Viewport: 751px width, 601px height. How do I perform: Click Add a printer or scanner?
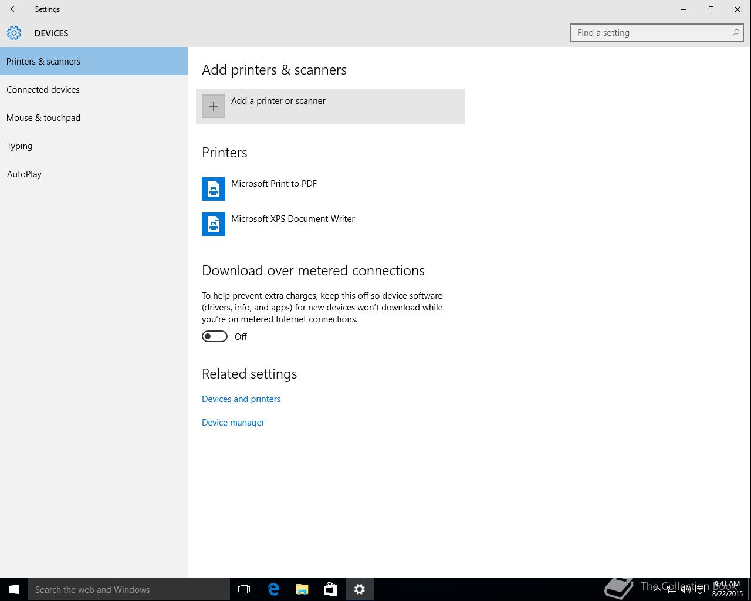[330, 106]
